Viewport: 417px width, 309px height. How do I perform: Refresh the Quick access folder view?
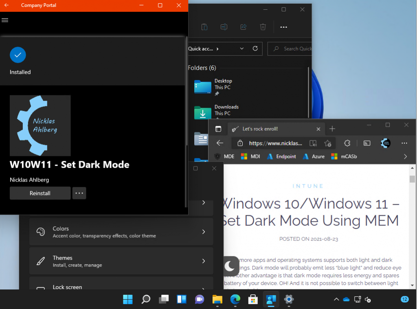[x=255, y=48]
